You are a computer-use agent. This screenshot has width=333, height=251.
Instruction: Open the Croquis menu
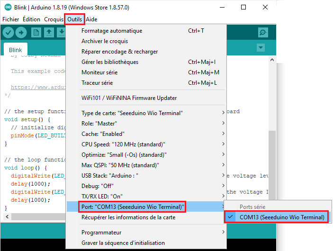click(x=54, y=19)
